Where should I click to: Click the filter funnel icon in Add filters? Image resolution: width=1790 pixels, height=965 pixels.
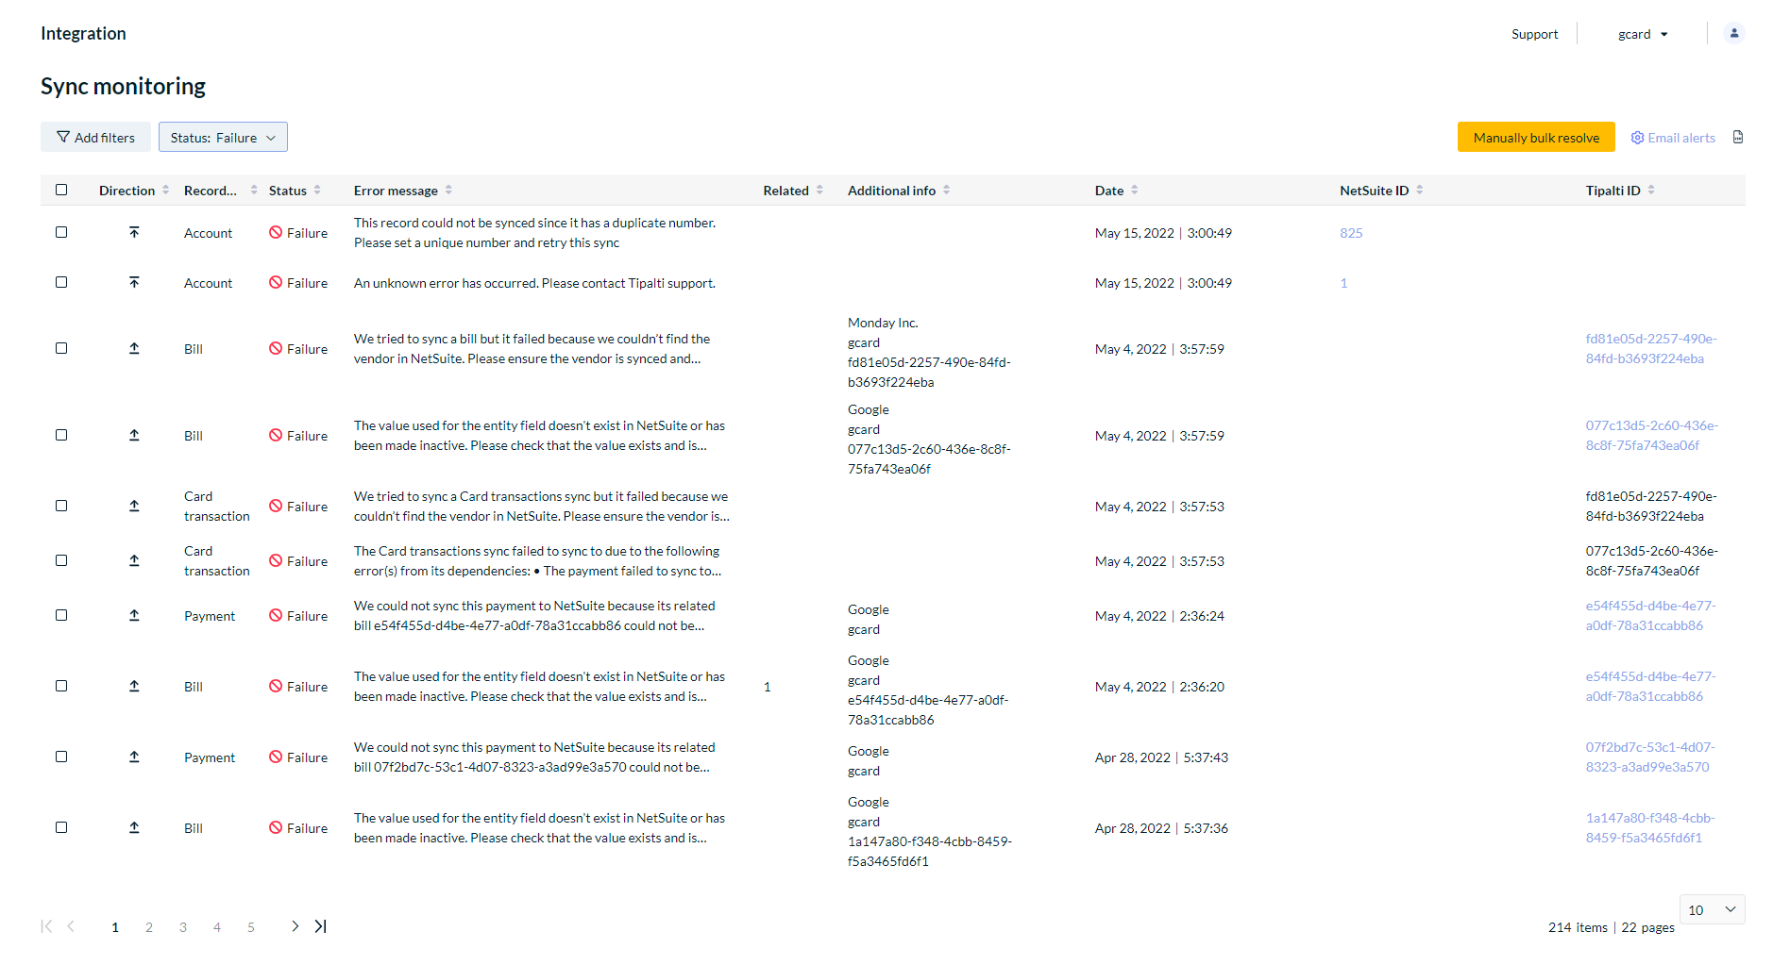click(x=63, y=137)
